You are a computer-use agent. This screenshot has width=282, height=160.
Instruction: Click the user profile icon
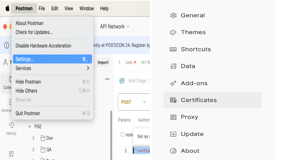pyautogui.click(x=6, y=62)
